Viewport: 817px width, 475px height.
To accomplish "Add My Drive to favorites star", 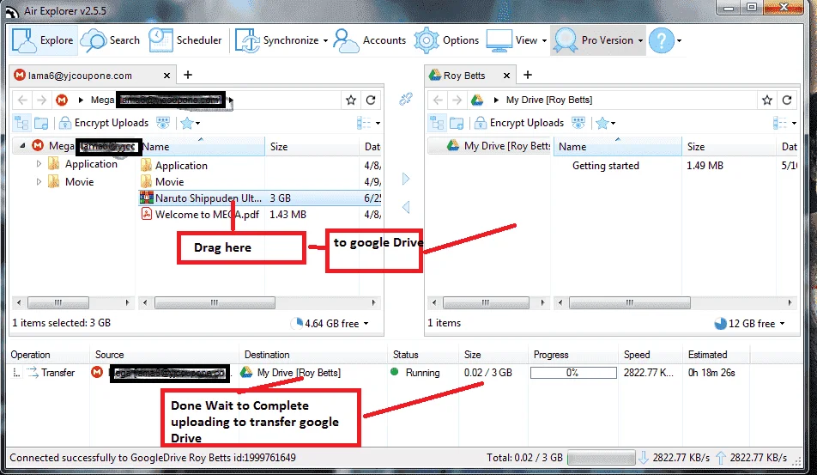I will (767, 100).
